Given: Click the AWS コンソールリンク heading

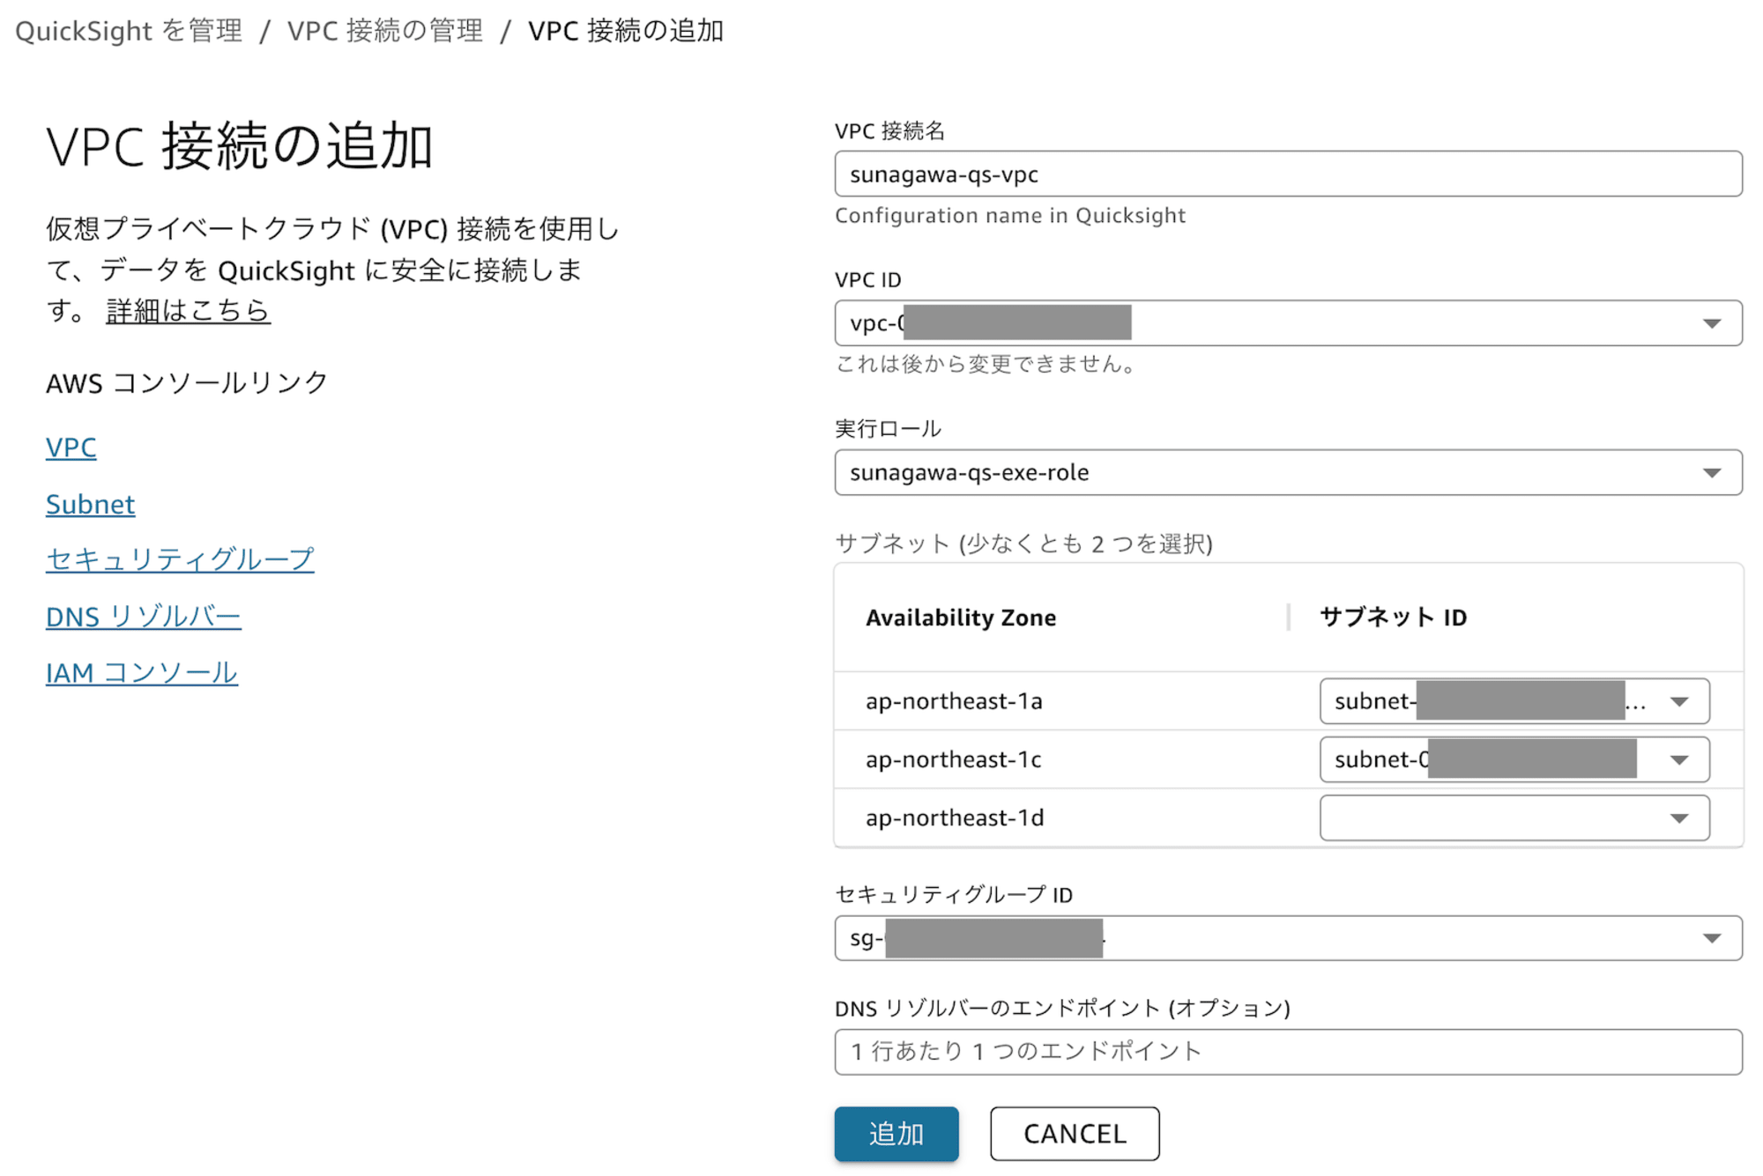Looking at the screenshot, I should pos(187,383).
